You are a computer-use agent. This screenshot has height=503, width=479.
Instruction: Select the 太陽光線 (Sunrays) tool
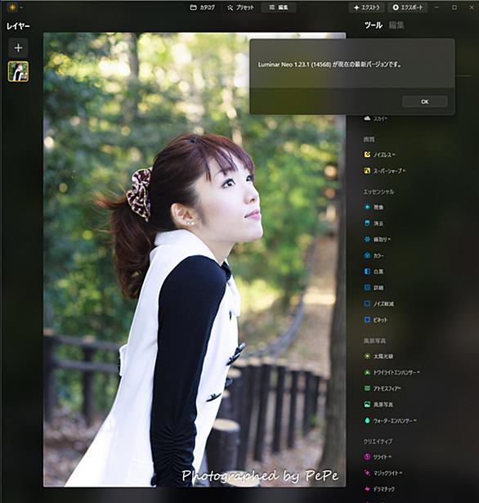pyautogui.click(x=378, y=356)
